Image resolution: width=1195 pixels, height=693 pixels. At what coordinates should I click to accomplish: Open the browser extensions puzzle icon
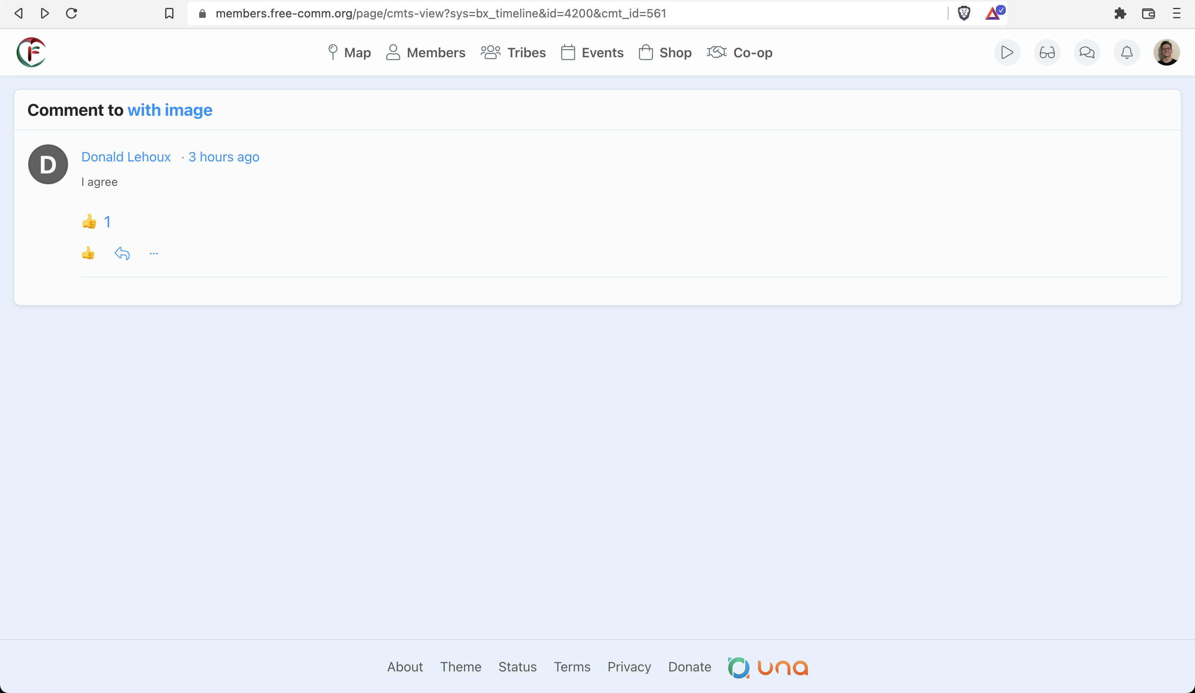1119,13
